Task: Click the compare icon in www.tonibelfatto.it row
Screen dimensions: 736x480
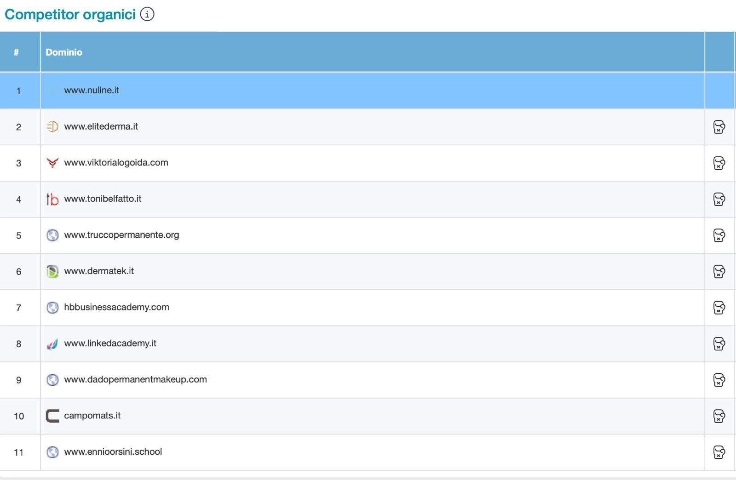Action: [x=719, y=199]
